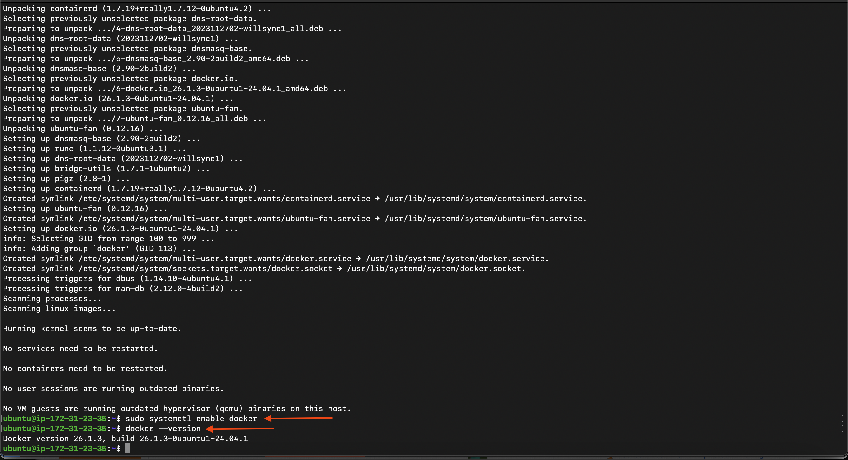Click the docker.socket symlink arrow

340,269
